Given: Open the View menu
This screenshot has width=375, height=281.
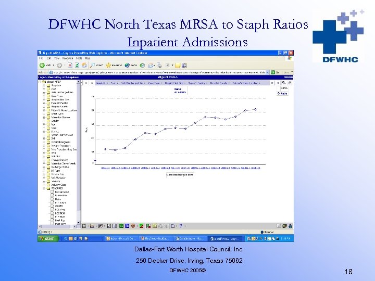Looking at the screenshot, I should [57, 58].
